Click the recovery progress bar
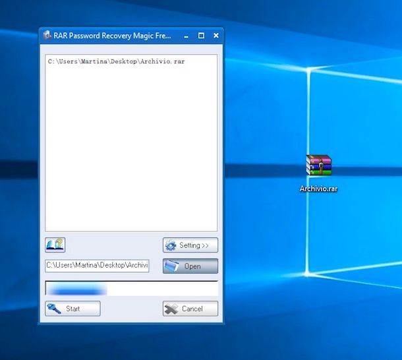The height and width of the screenshot is (360, 402). coord(132,288)
